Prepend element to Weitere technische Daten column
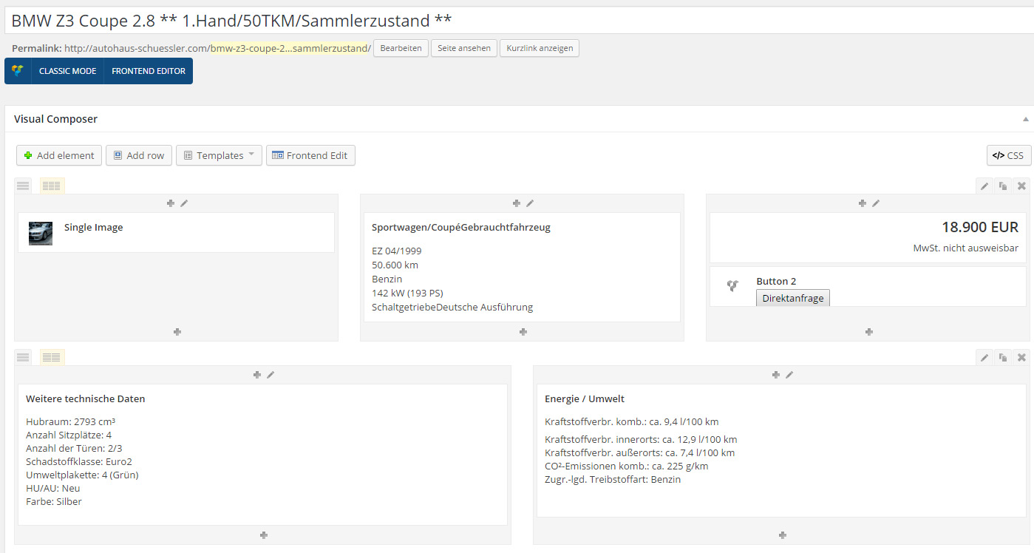1034x553 pixels. 256,375
